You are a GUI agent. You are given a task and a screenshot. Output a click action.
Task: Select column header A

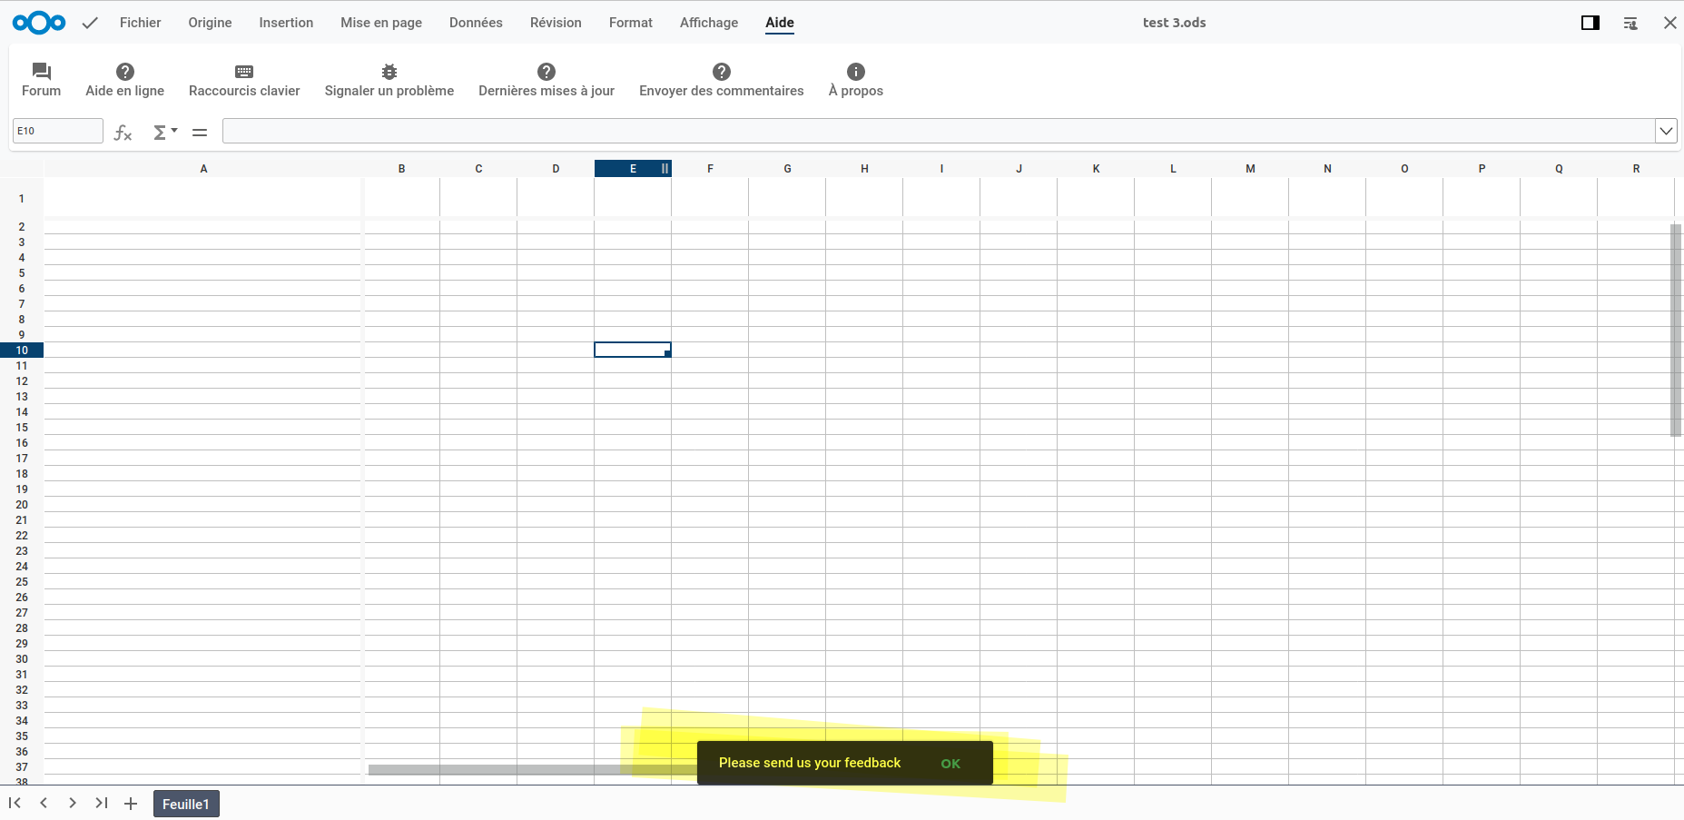(x=203, y=169)
